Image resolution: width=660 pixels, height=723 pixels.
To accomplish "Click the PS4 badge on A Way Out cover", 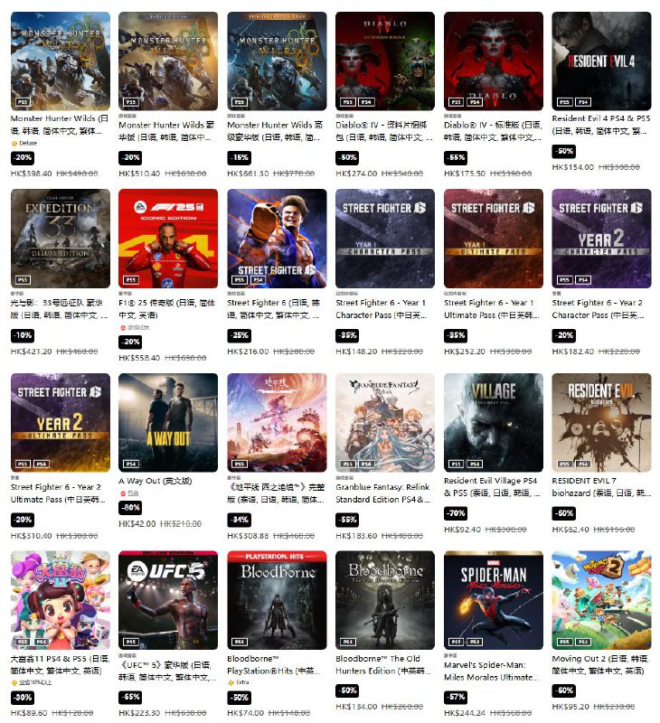I will tap(131, 464).
